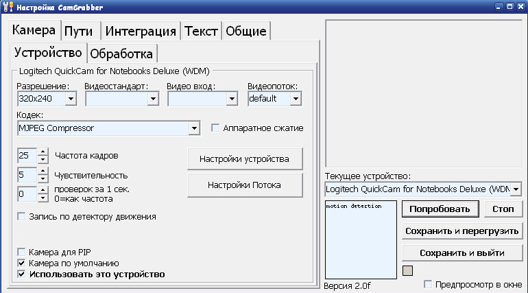Viewport: 528px width, 293px height.
Task: Maximize the CamGrabber settings window
Action: [509, 6]
